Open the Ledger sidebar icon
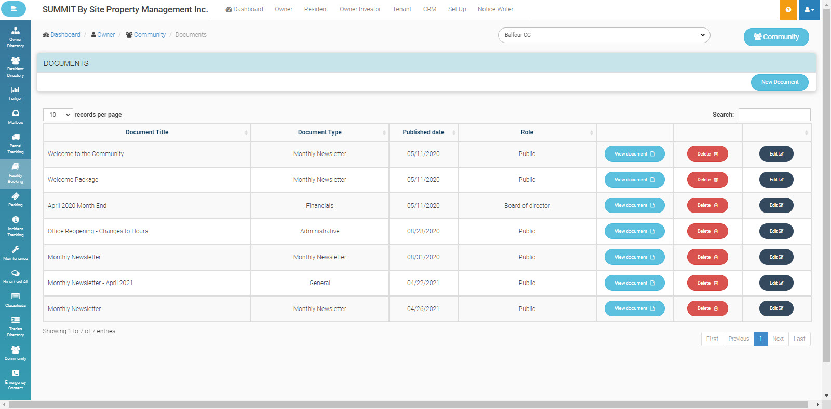 (x=16, y=93)
